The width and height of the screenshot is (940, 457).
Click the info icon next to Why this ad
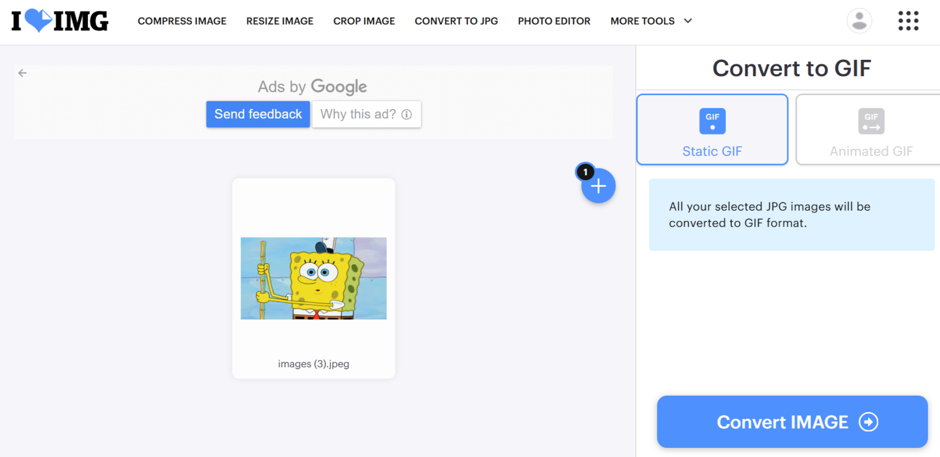click(406, 114)
